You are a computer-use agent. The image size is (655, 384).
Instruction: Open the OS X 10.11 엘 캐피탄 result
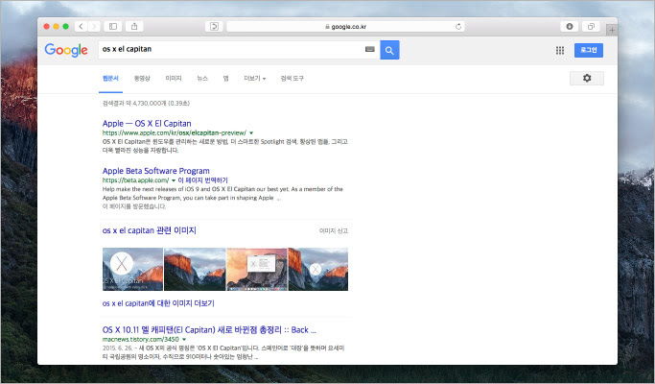pos(209,329)
